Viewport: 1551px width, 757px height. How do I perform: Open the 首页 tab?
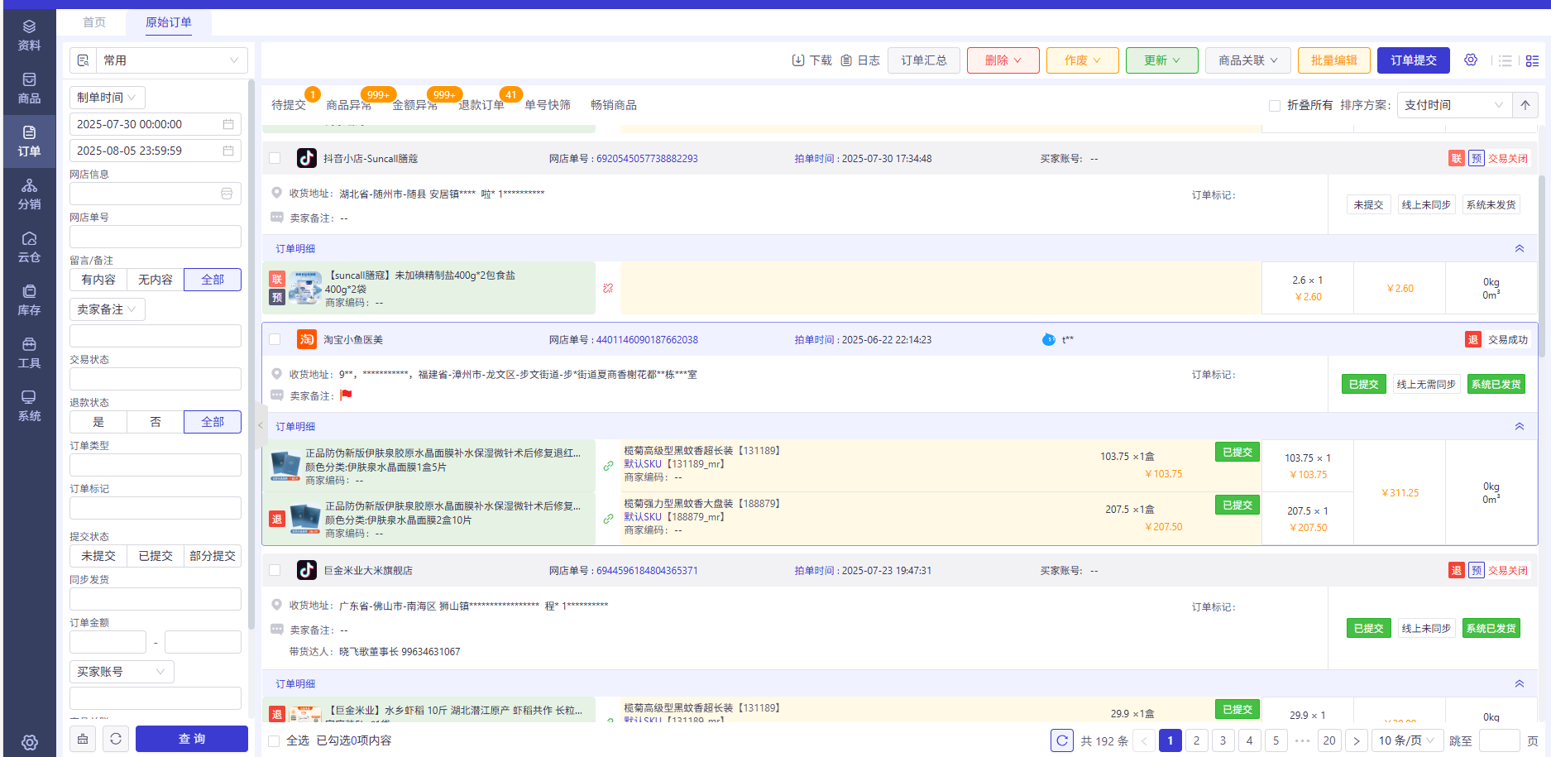coord(94,22)
